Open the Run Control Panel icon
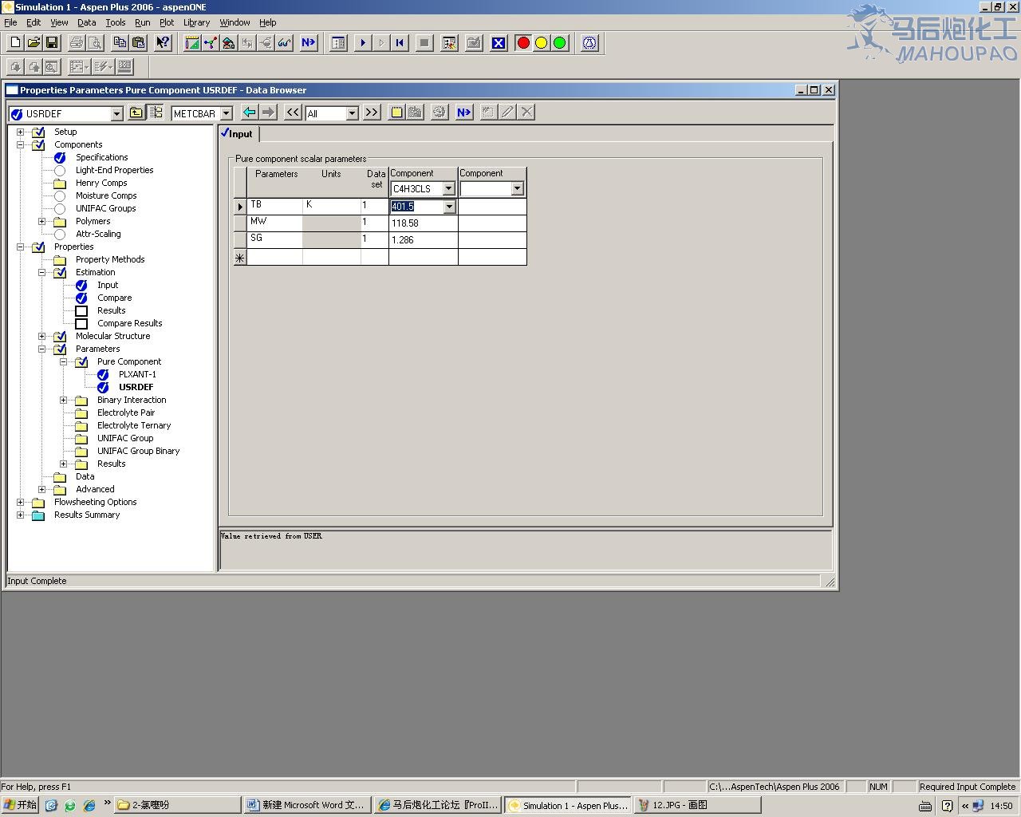Screen dimensions: 1021x817 (338, 43)
